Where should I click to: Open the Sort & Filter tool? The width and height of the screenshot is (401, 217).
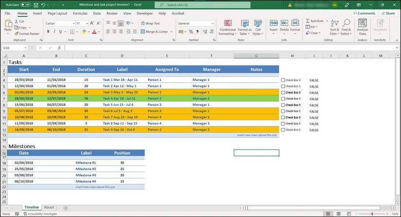(334, 28)
